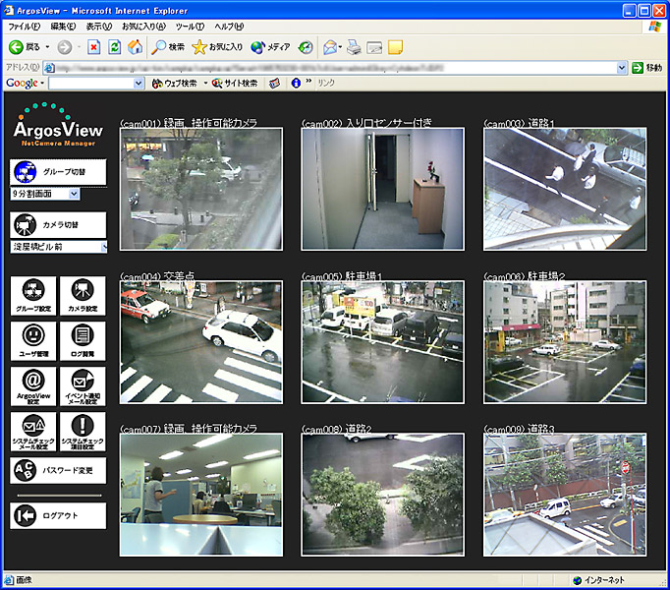
Task: Open システムチェック項目設定 icon
Action: (83, 431)
